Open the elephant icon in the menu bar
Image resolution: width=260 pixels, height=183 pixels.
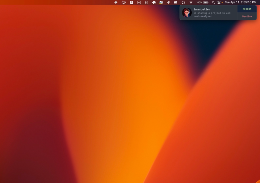coord(154,2)
